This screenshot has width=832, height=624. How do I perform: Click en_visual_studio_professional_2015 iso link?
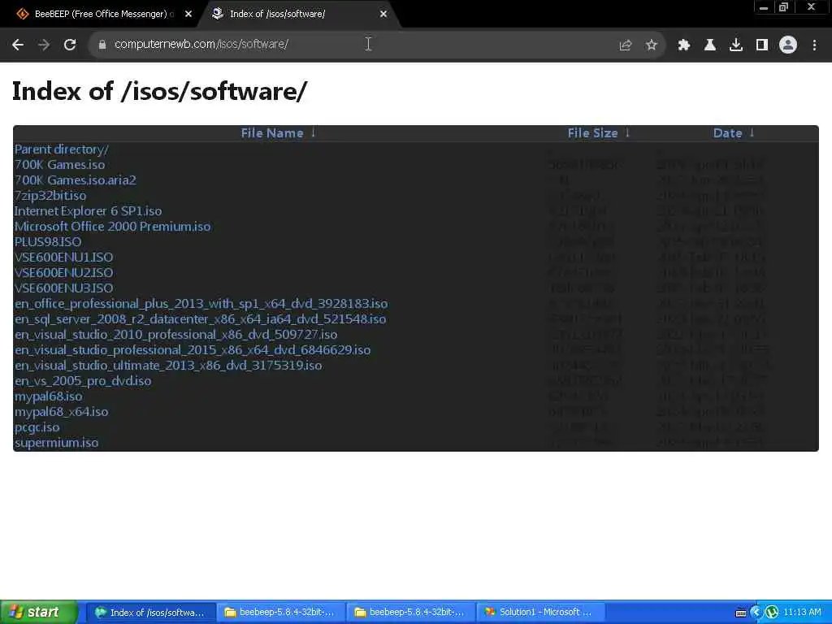tap(193, 349)
